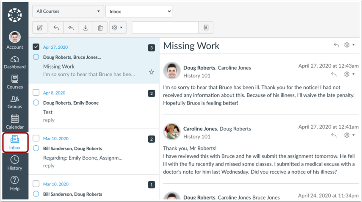Go to Dashboard in the sidebar

pyautogui.click(x=15, y=63)
